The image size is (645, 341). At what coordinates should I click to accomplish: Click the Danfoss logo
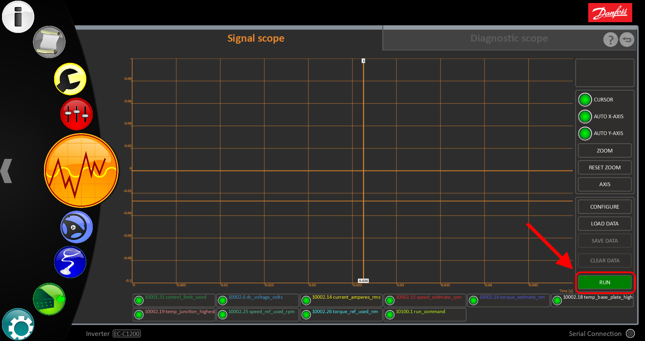click(610, 13)
